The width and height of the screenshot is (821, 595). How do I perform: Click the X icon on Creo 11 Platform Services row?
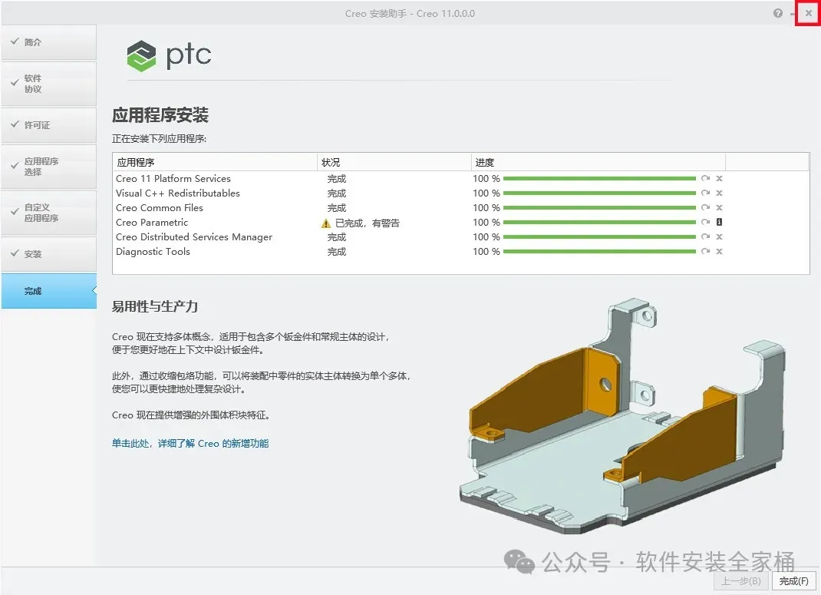[x=720, y=179]
